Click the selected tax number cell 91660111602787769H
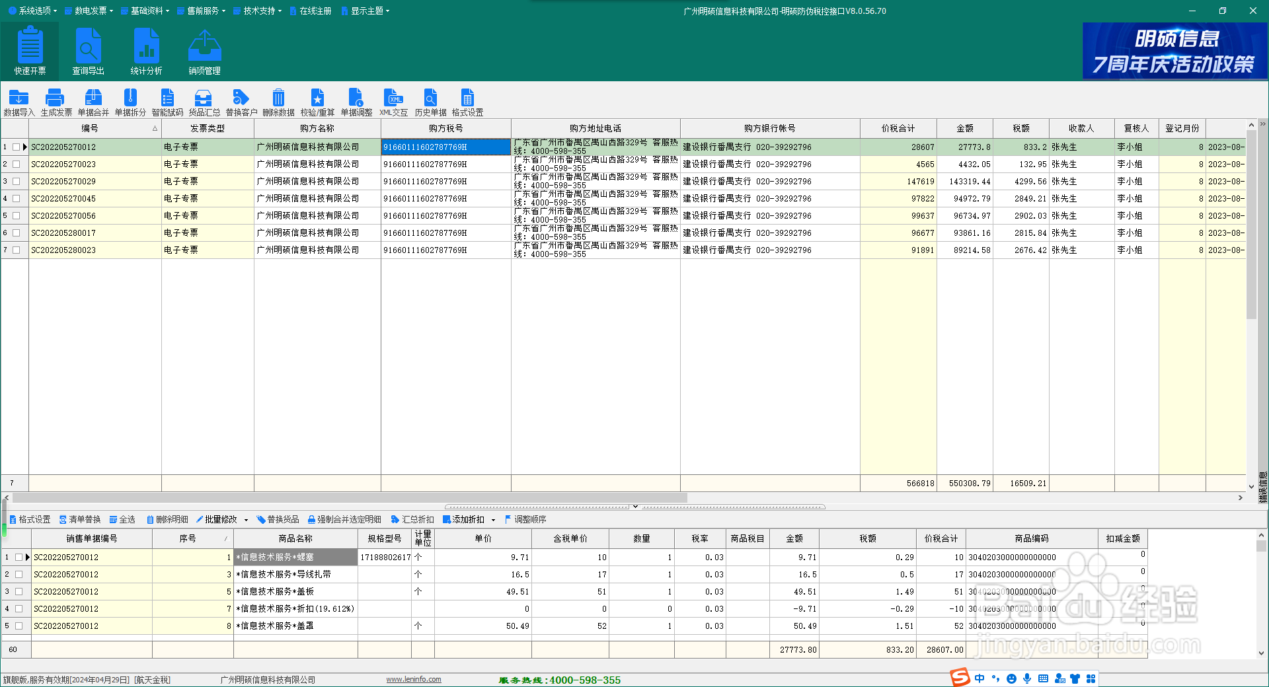Screen dimensions: 1269x687 pos(446,147)
